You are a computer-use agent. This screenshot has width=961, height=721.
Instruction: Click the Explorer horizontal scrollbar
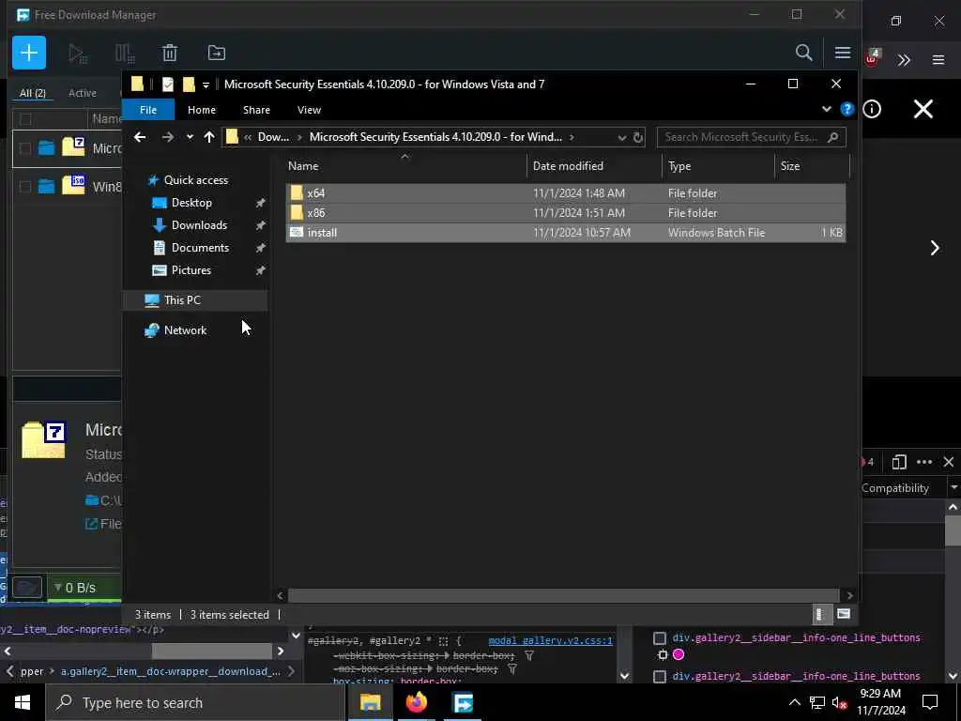pyautogui.click(x=563, y=595)
